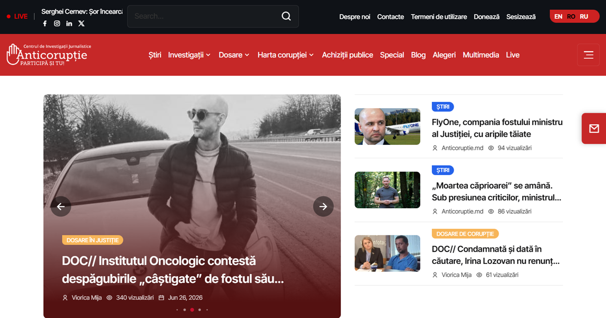This screenshot has width=606, height=318.
Task: Open the Moartea căprioarei article thumbnail
Action: tap(387, 190)
